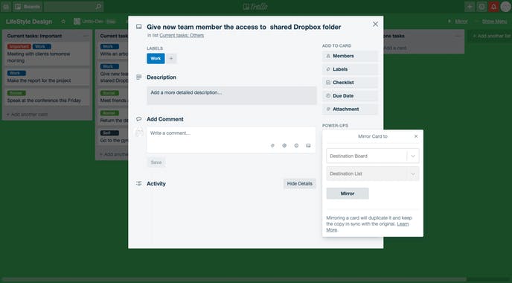Click the 'Current tasks: Others' list link
This screenshot has width=512, height=283.
[x=182, y=35]
